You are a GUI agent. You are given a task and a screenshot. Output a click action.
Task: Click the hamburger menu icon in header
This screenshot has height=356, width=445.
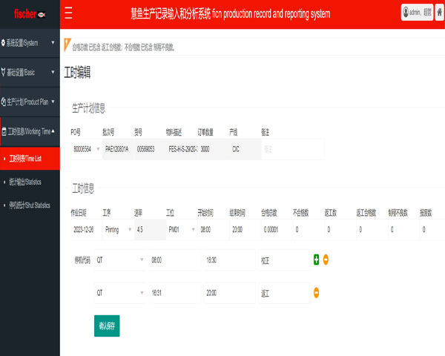click(x=69, y=13)
